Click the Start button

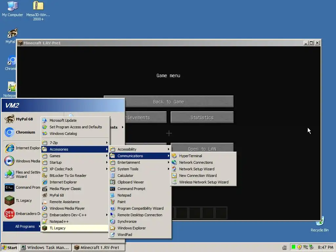click(10, 247)
